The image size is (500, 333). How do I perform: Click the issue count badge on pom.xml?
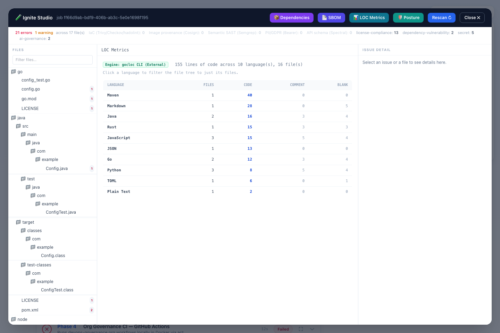coord(92,310)
